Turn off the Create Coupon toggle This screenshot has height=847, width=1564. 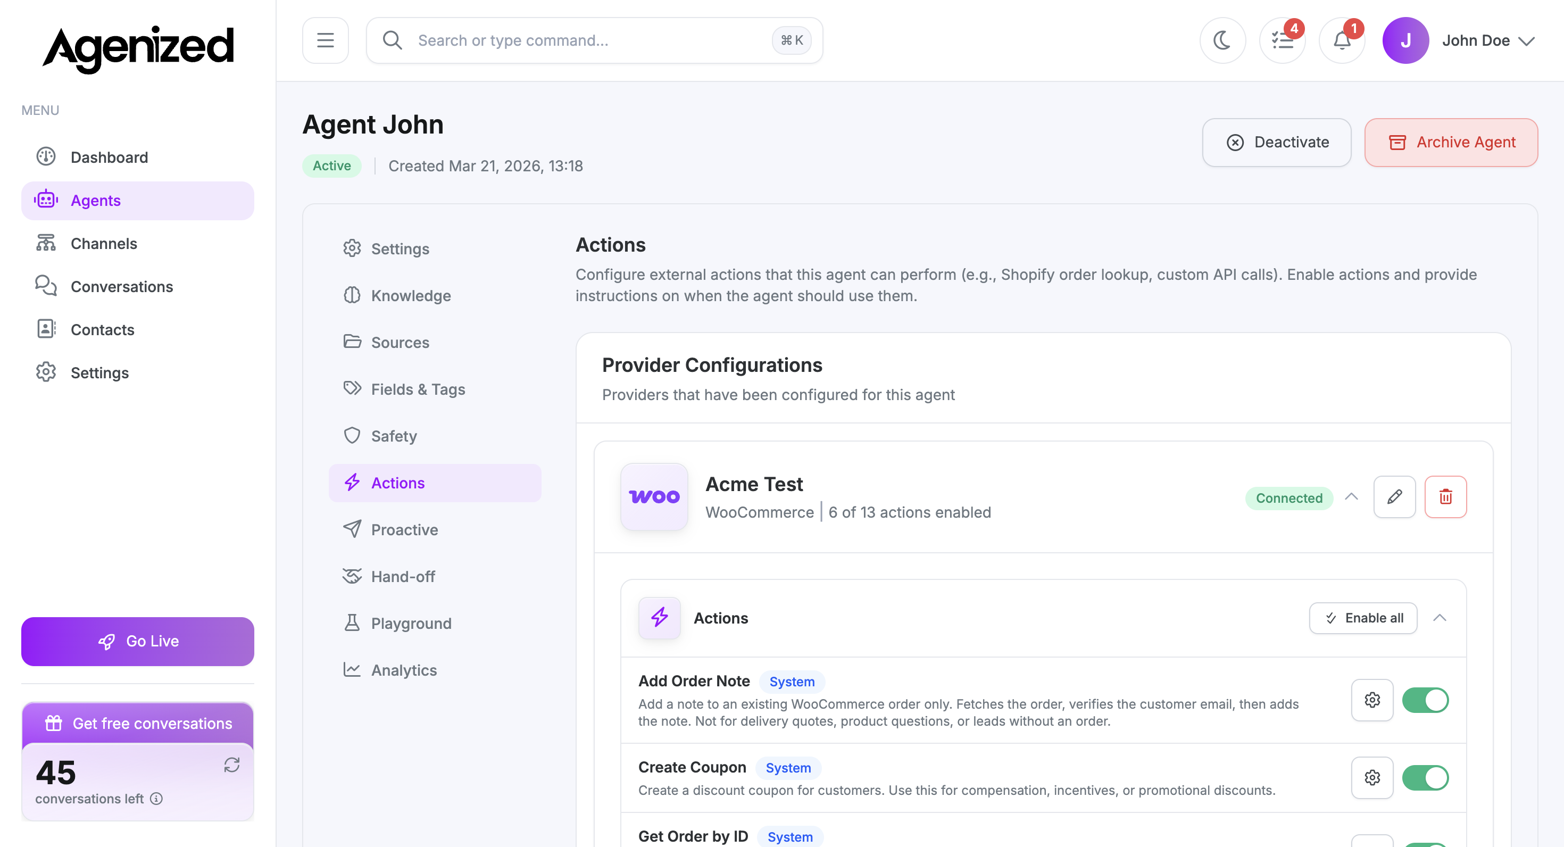tap(1426, 778)
